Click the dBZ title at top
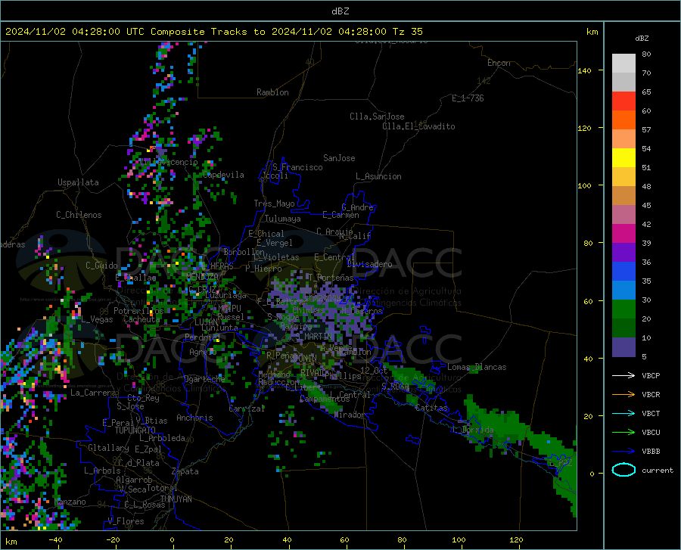Screen dimensions: 681x550 click(x=340, y=11)
